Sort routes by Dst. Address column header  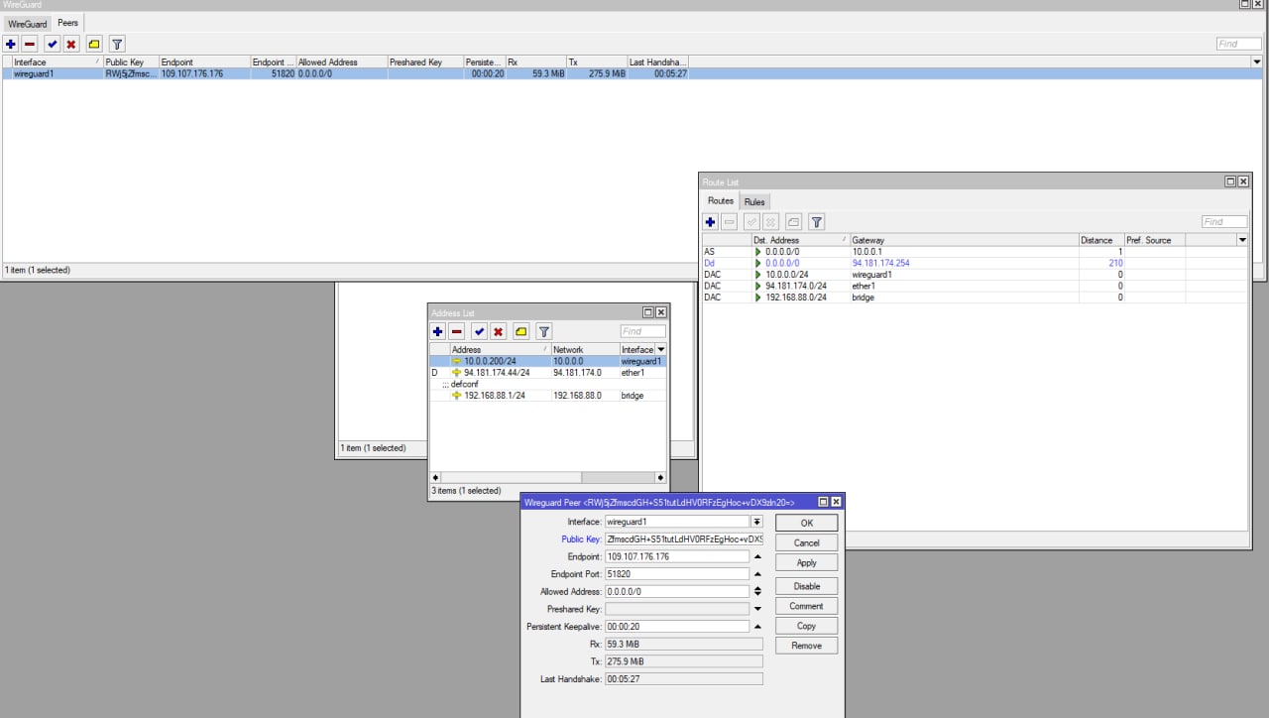[800, 240]
